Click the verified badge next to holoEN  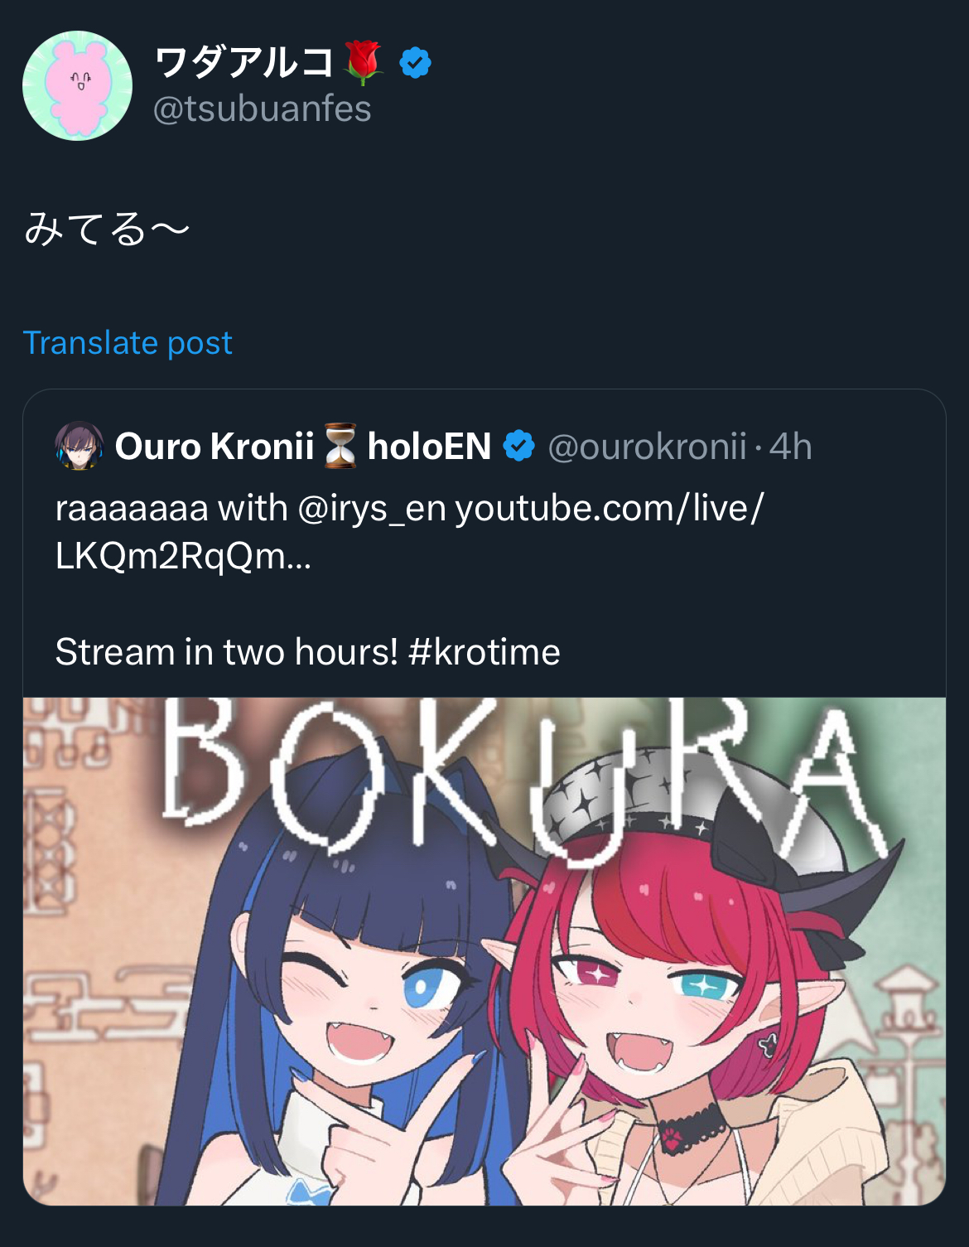(519, 446)
